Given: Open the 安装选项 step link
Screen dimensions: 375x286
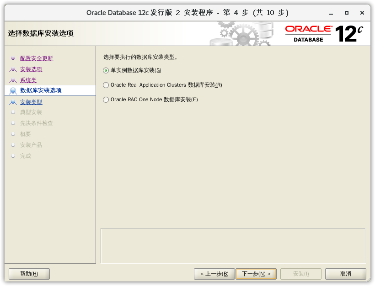Looking at the screenshot, I should (x=31, y=69).
